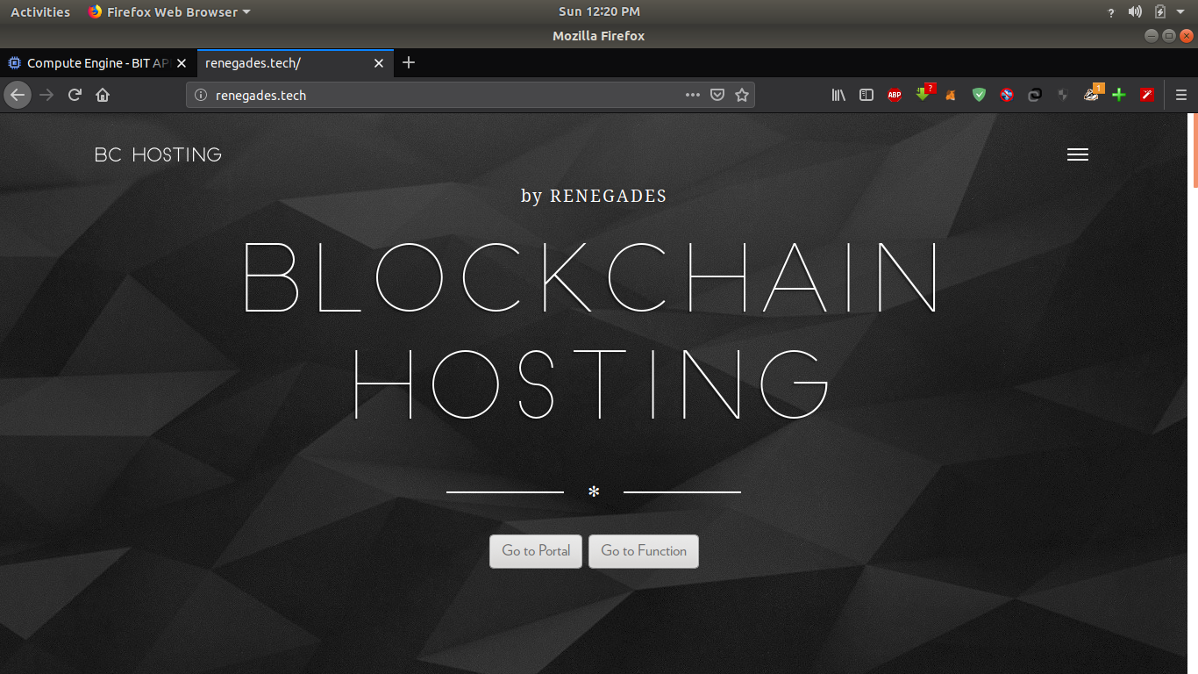Click the forward navigation arrow
The height and width of the screenshot is (674, 1198).
[46, 95]
